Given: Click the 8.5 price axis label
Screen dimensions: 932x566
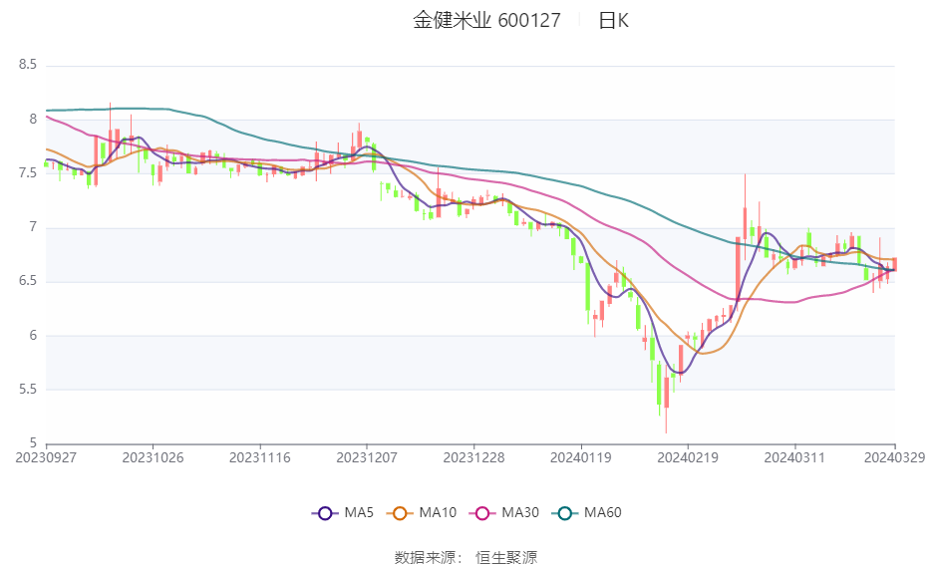Looking at the screenshot, I should pyautogui.click(x=28, y=65).
